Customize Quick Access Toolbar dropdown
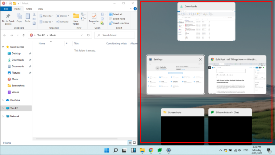Viewport: 275px width, 155px height. pos(18,3)
